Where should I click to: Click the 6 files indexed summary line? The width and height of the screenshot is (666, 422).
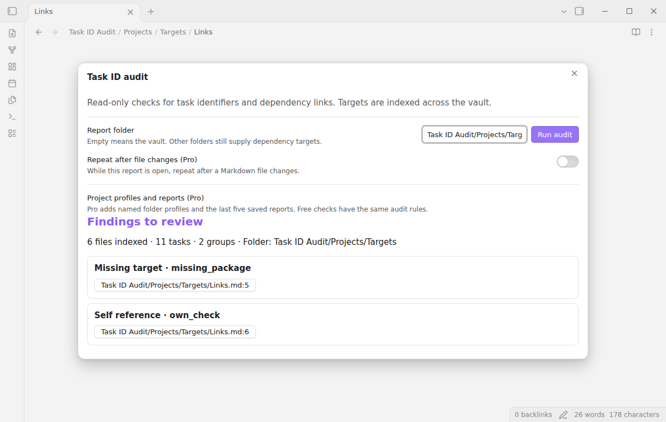coord(242,242)
